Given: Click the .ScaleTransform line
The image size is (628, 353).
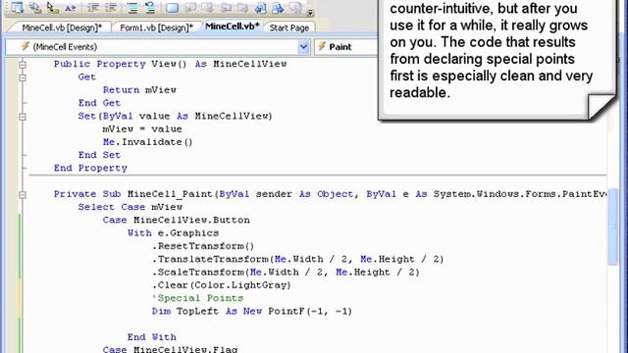Looking at the screenshot, I should click(x=286, y=273).
